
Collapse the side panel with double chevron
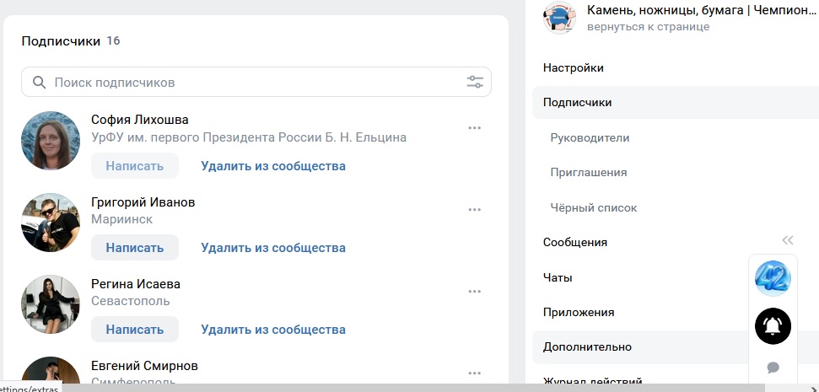788,240
